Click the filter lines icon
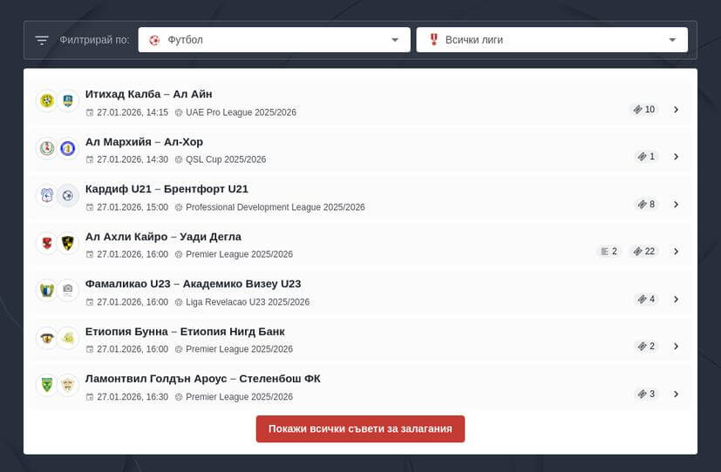Image resolution: width=721 pixels, height=472 pixels. click(42, 40)
